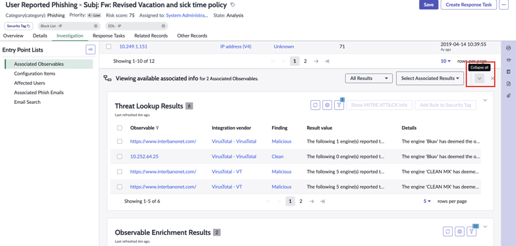516x246 pixels.
Task: Switch to the Details tab
Action: 40,36
